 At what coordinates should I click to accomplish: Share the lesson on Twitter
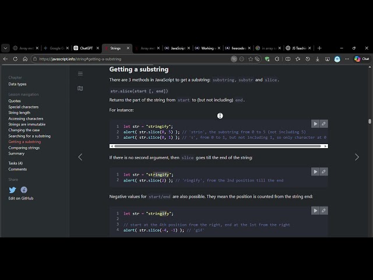13,190
